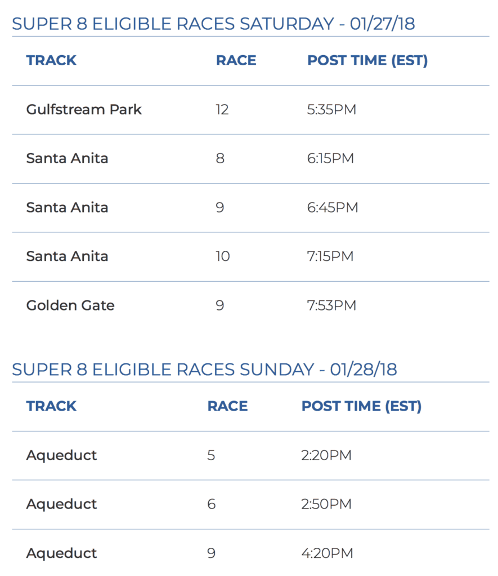Viewport: 498px width, 576px height.
Task: Select the Sunday TRACK column header
Action: pyautogui.click(x=51, y=406)
